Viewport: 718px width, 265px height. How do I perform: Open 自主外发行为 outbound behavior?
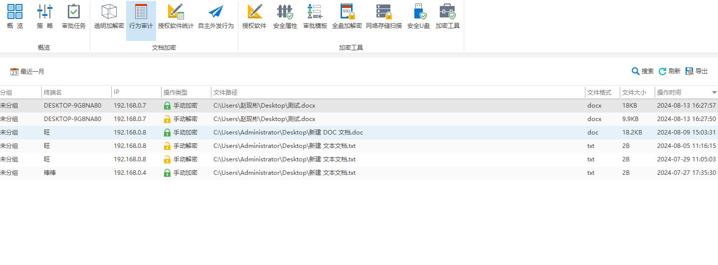point(216,16)
